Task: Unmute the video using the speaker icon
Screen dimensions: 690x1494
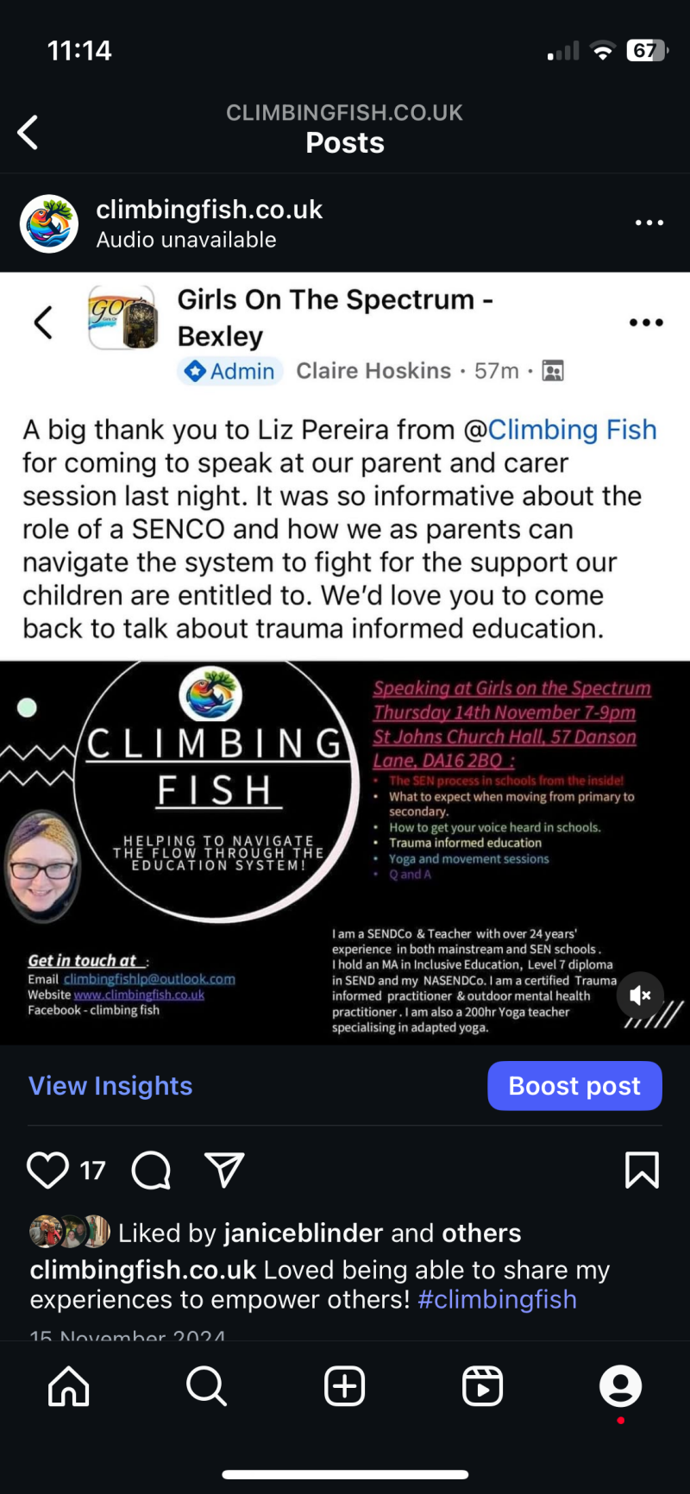Action: (640, 995)
